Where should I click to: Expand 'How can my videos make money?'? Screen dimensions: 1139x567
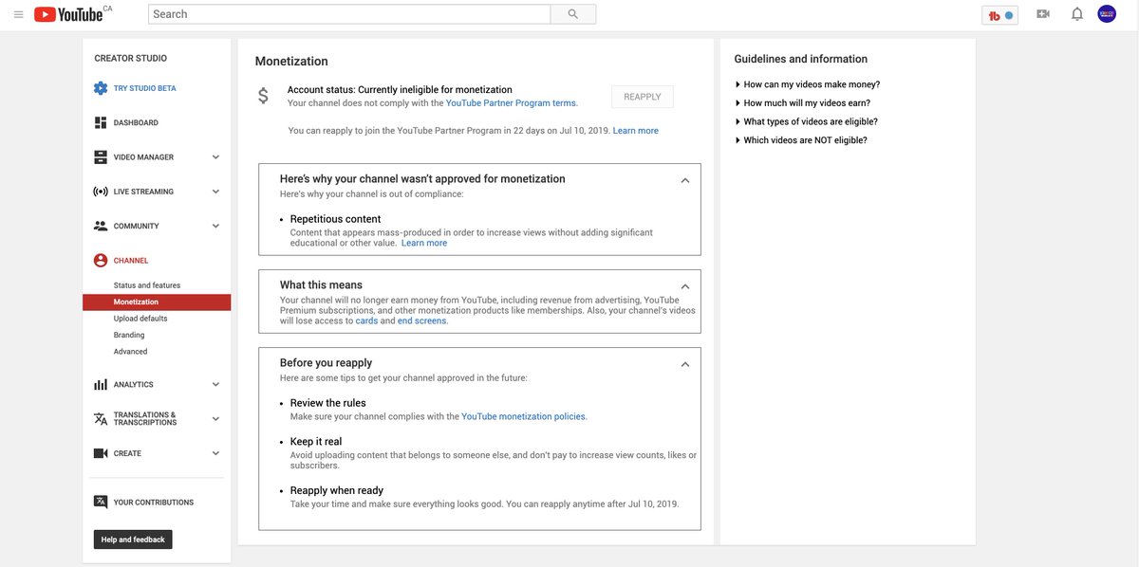(808, 84)
